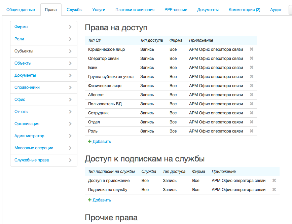Add a new service subscription access entry
This screenshot has height=224, width=292.
(x=100, y=200)
